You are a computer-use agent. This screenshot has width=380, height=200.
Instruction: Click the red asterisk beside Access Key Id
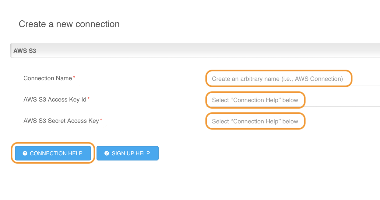tap(89, 99)
